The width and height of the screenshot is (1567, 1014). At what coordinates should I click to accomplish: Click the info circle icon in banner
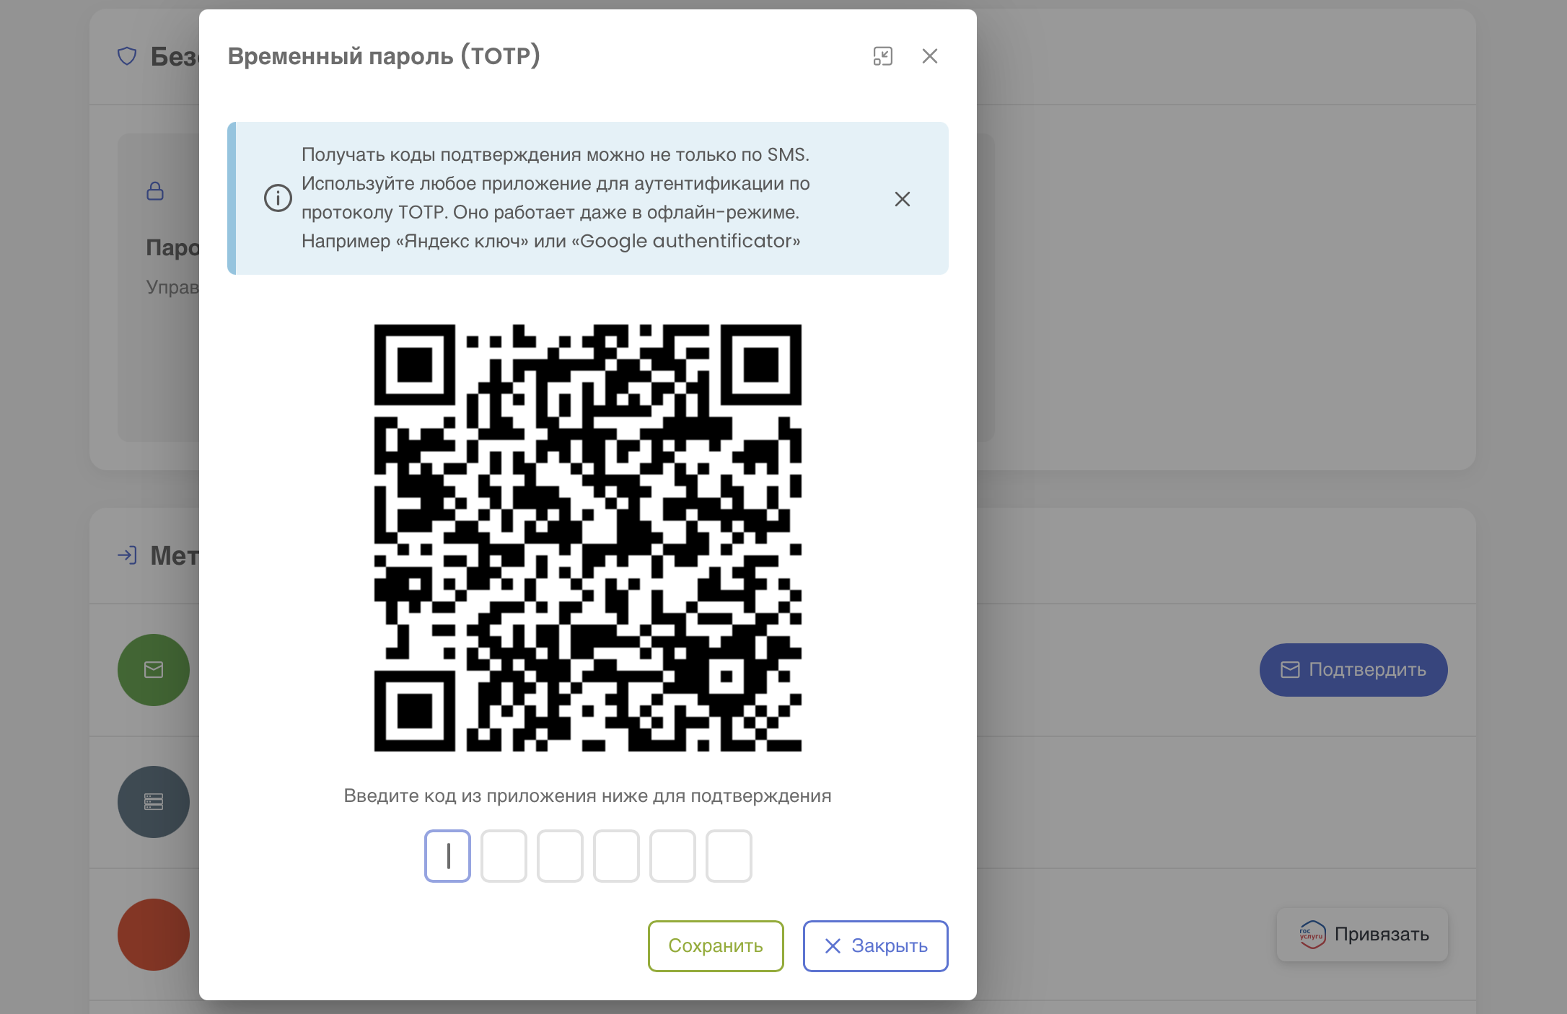278,198
